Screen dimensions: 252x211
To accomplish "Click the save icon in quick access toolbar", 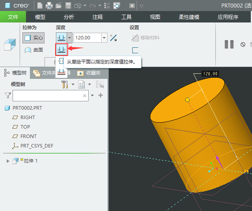I will [68, 6].
